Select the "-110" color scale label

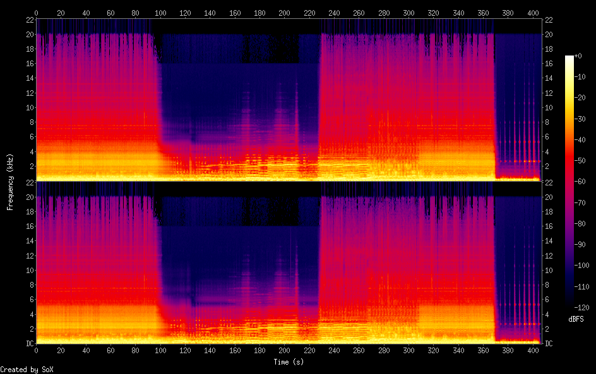[581, 287]
